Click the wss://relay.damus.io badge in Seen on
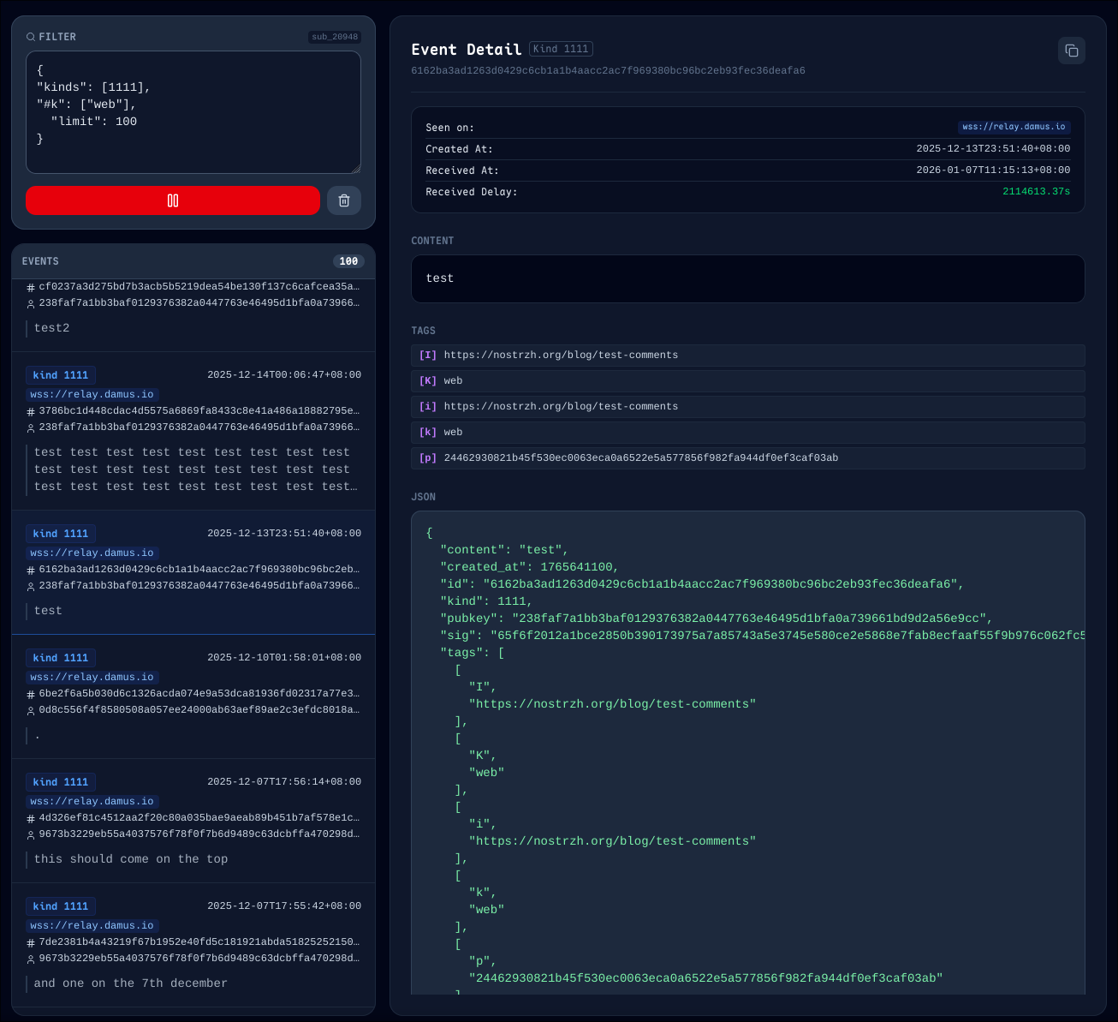 1014,127
